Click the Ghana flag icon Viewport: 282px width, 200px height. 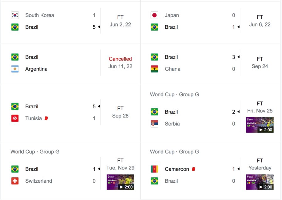tap(154, 69)
